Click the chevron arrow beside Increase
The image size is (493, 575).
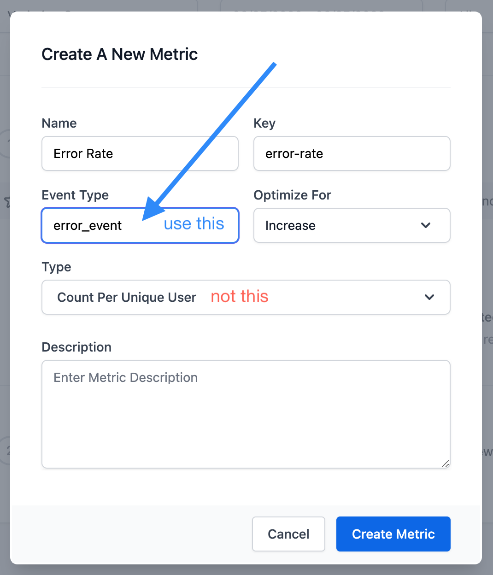pyautogui.click(x=426, y=225)
